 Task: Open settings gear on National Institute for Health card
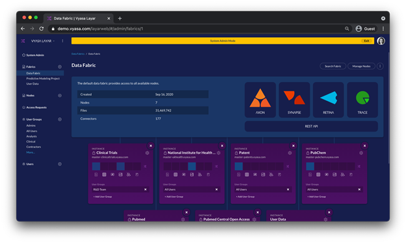[219, 153]
